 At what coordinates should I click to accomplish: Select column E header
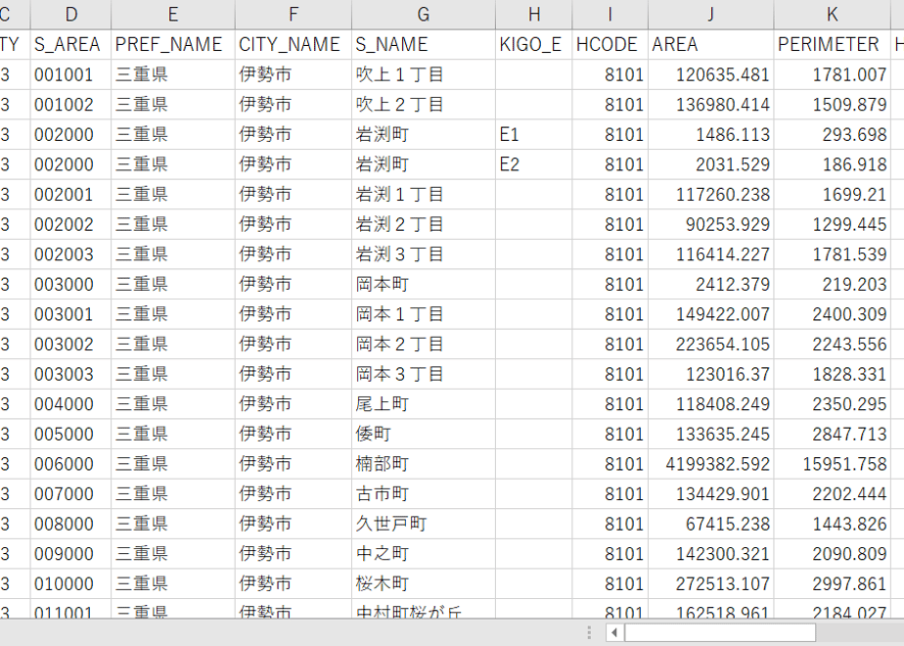pyautogui.click(x=173, y=15)
